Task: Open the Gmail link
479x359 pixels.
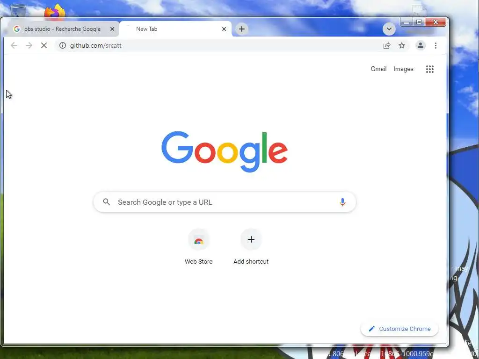Action: 378,69
